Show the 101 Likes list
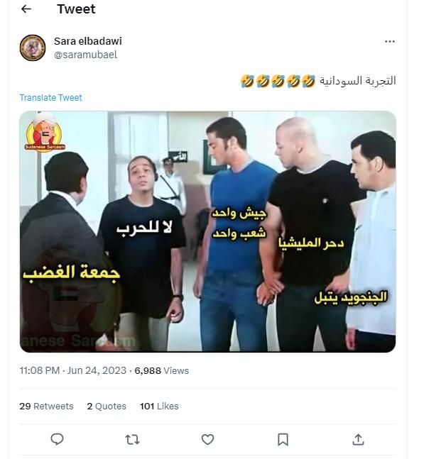Viewport: 424px width, 459px height. point(159,406)
